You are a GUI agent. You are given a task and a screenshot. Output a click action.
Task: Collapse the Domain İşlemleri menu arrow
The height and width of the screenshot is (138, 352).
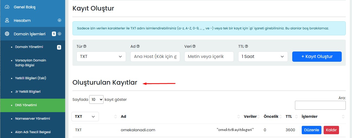(59, 34)
